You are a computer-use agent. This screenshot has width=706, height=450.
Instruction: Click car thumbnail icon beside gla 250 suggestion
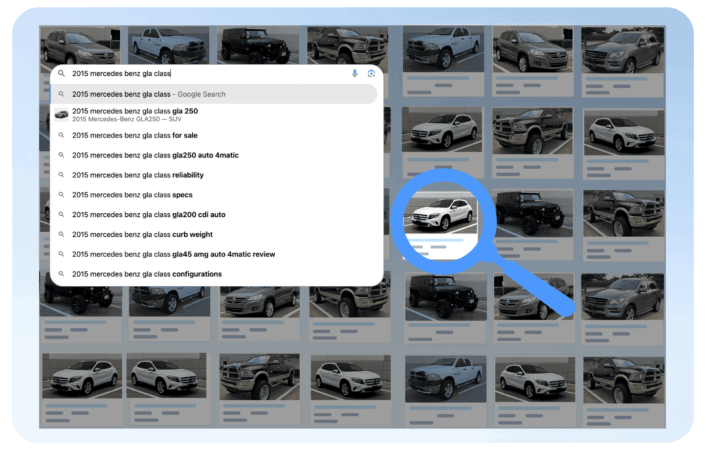click(x=62, y=114)
